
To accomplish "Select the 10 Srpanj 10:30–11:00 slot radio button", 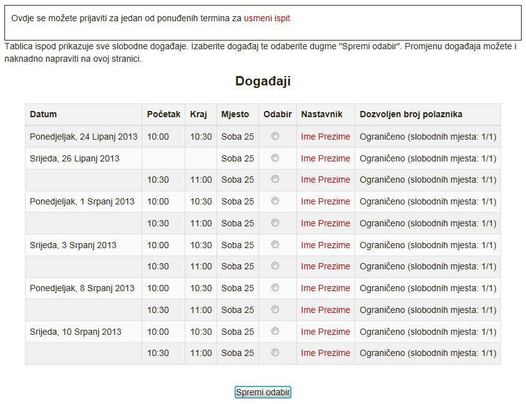I will coord(275,353).
